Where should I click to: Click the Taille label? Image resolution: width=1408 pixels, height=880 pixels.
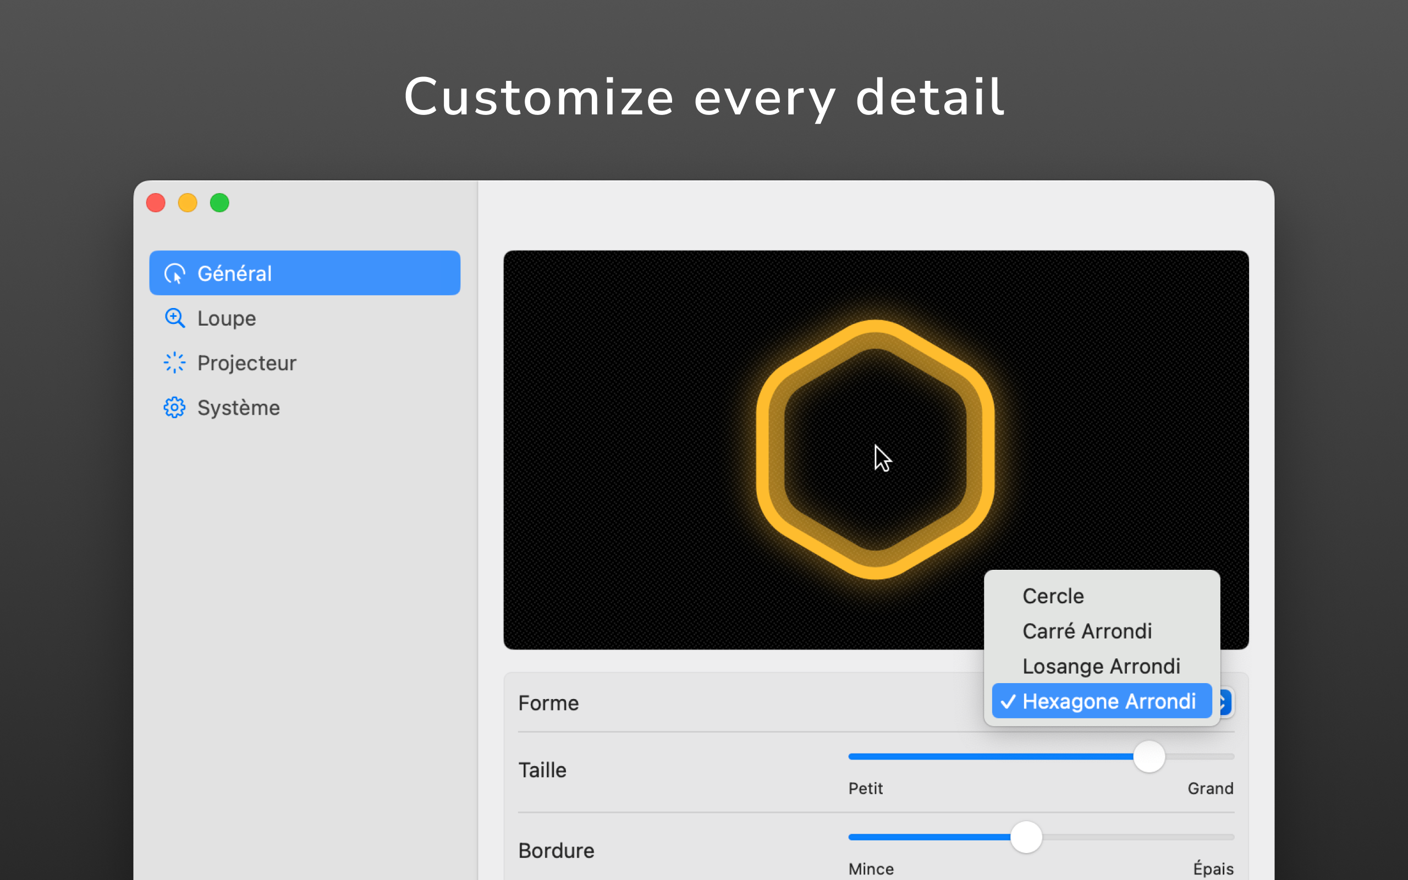(x=542, y=770)
